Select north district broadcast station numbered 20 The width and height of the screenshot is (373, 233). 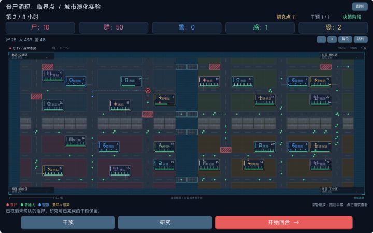point(53,76)
